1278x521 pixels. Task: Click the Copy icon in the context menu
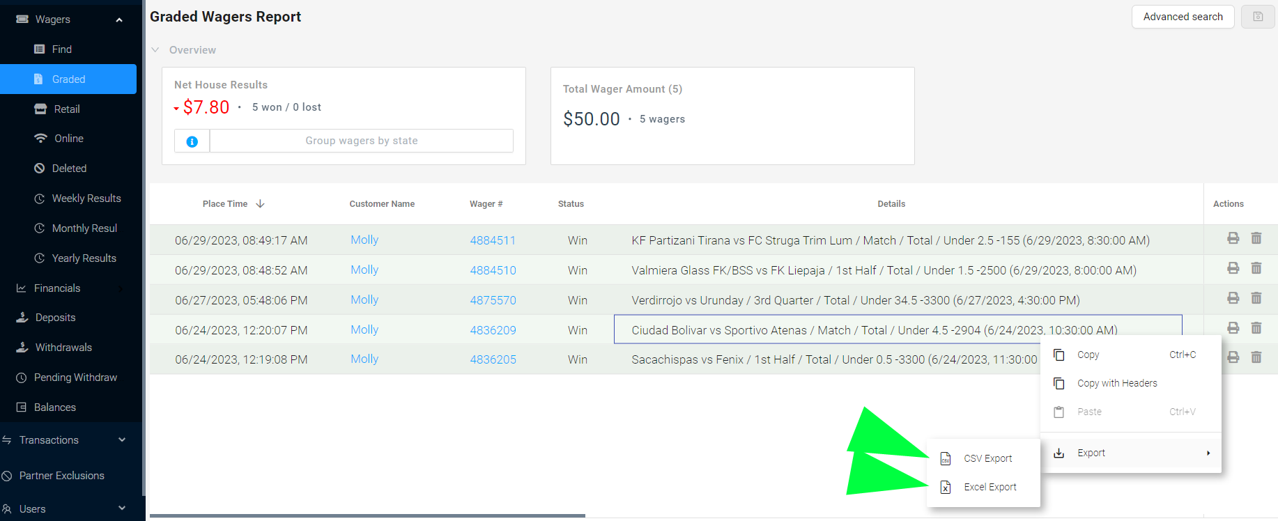1059,355
